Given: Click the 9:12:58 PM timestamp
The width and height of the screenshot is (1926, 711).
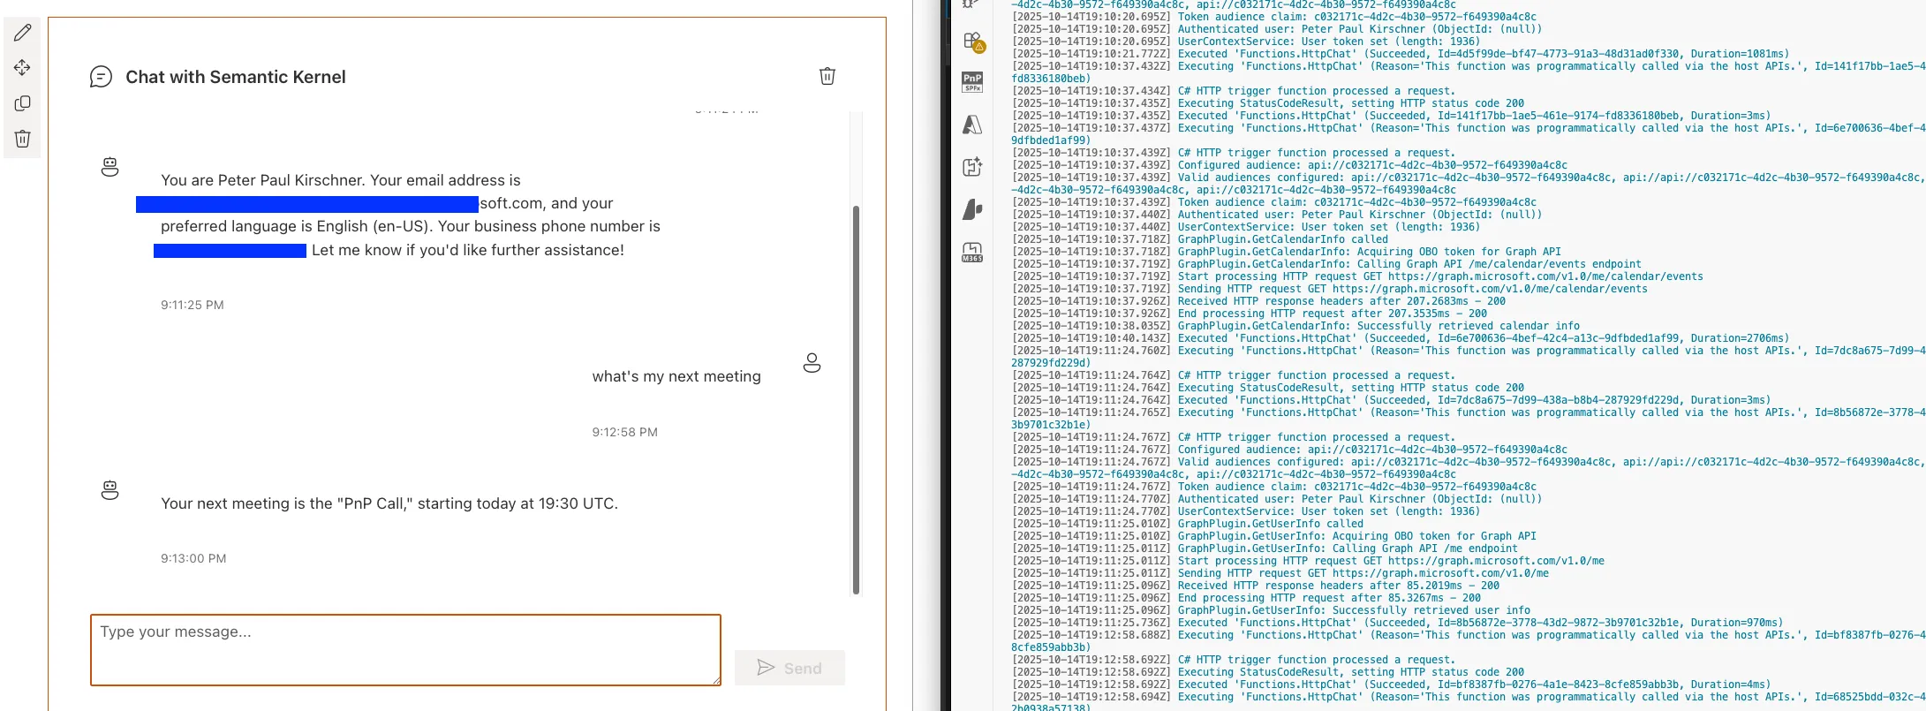Looking at the screenshot, I should [624, 432].
